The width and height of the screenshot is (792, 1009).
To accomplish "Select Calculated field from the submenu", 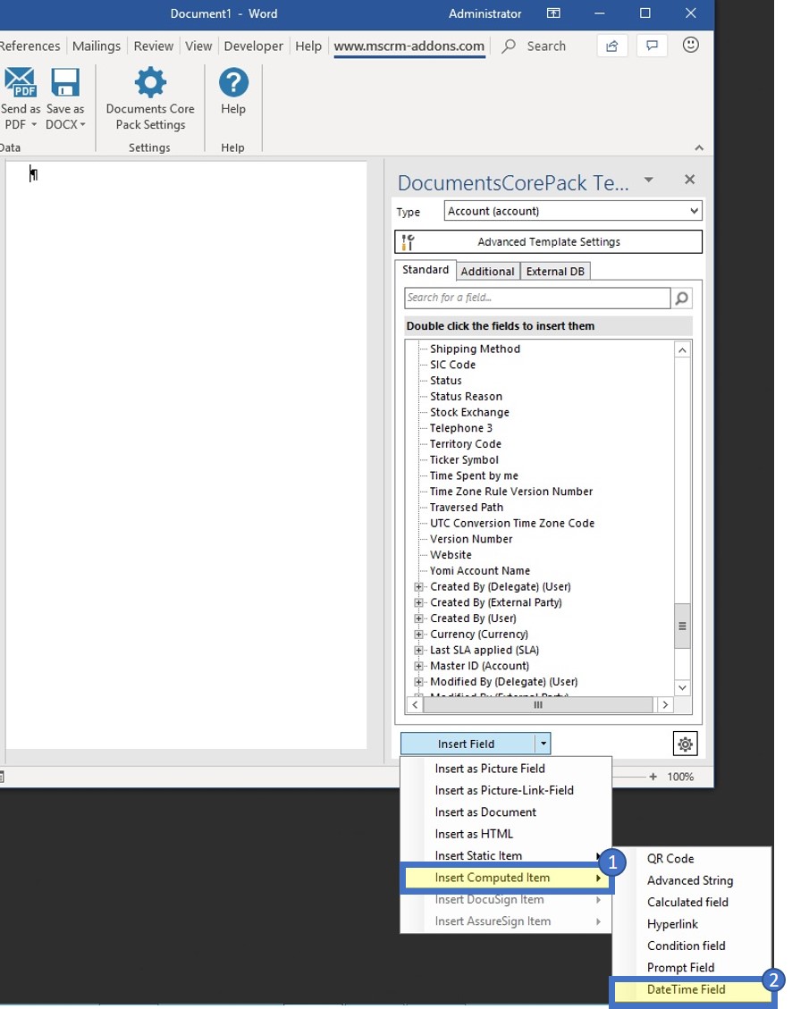I will click(x=687, y=903).
